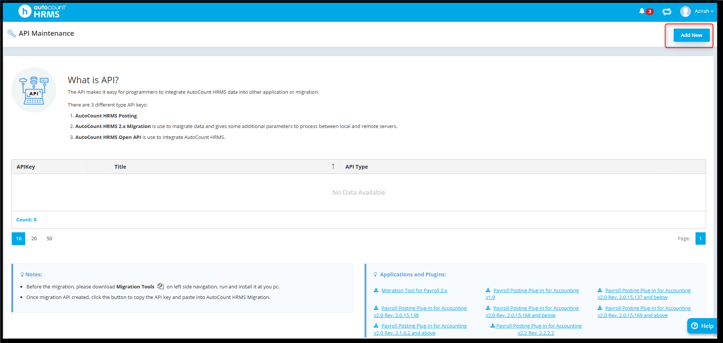Image resolution: width=723 pixels, height=343 pixels.
Task: Select 20 rows per page
Action: (x=34, y=239)
